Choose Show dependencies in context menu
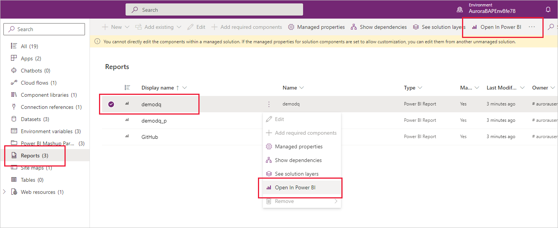 coord(302,160)
